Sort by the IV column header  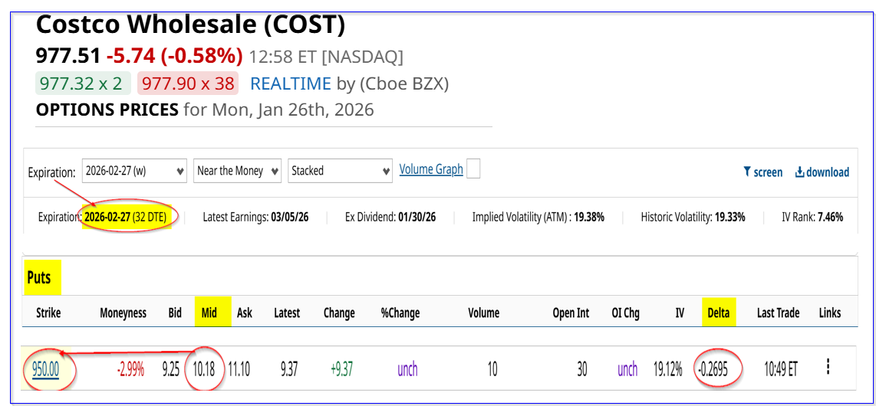[679, 313]
